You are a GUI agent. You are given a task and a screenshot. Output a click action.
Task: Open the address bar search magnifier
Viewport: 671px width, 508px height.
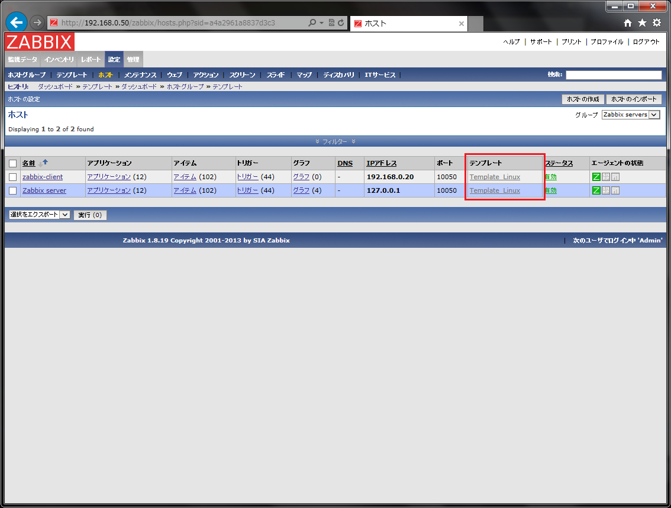pos(312,22)
